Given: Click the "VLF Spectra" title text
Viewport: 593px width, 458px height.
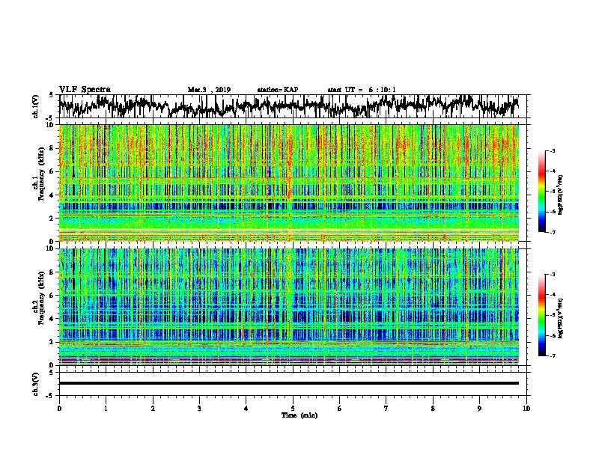Looking at the screenshot, I should (x=85, y=90).
